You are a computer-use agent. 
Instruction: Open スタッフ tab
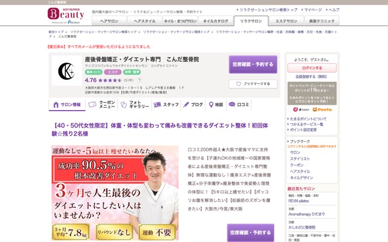click(166, 105)
